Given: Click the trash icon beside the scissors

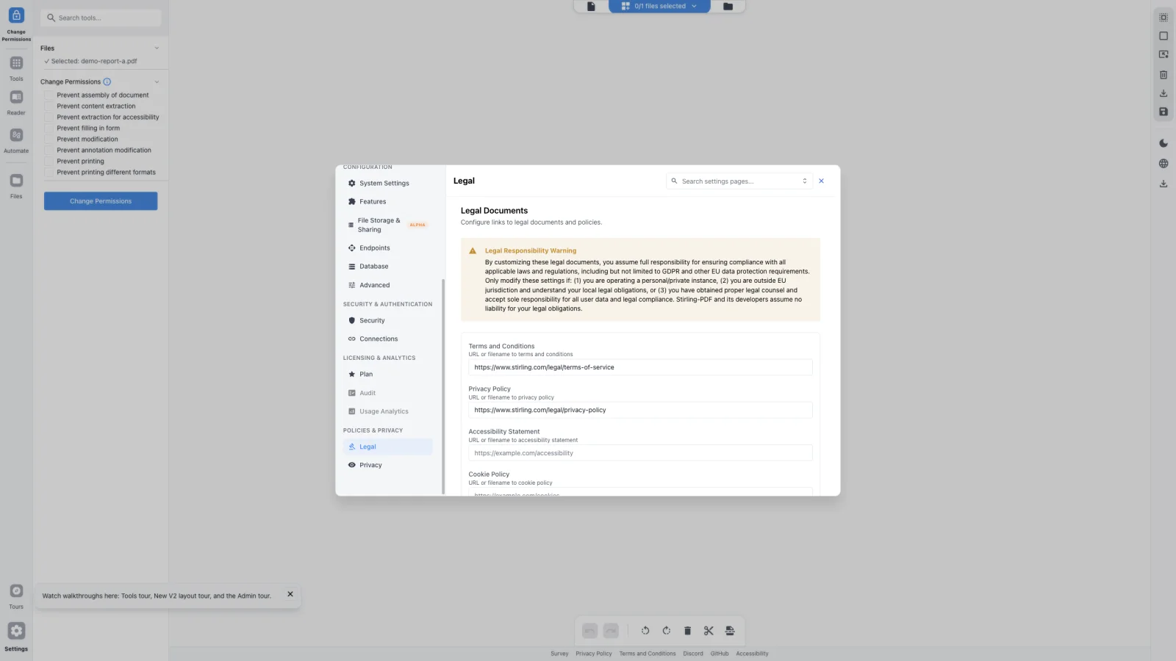Looking at the screenshot, I should (x=687, y=631).
